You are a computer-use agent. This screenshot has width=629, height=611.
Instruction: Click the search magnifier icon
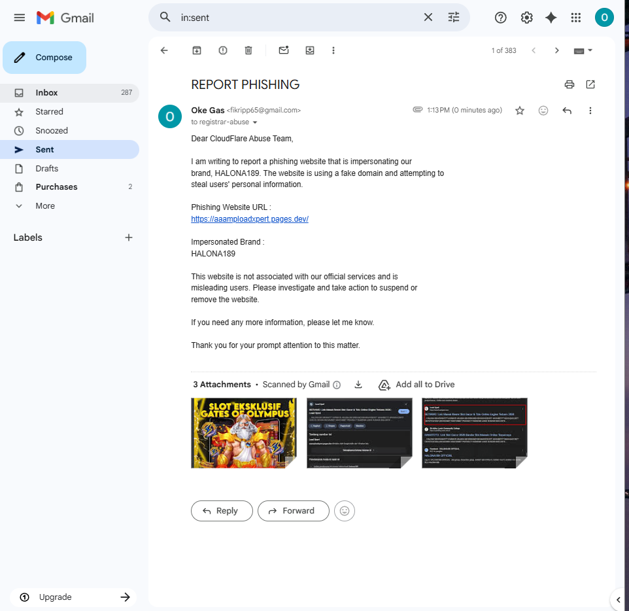click(165, 17)
